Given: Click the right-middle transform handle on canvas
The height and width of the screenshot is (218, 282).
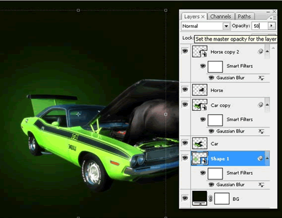Looking at the screenshot, I should point(166,114).
